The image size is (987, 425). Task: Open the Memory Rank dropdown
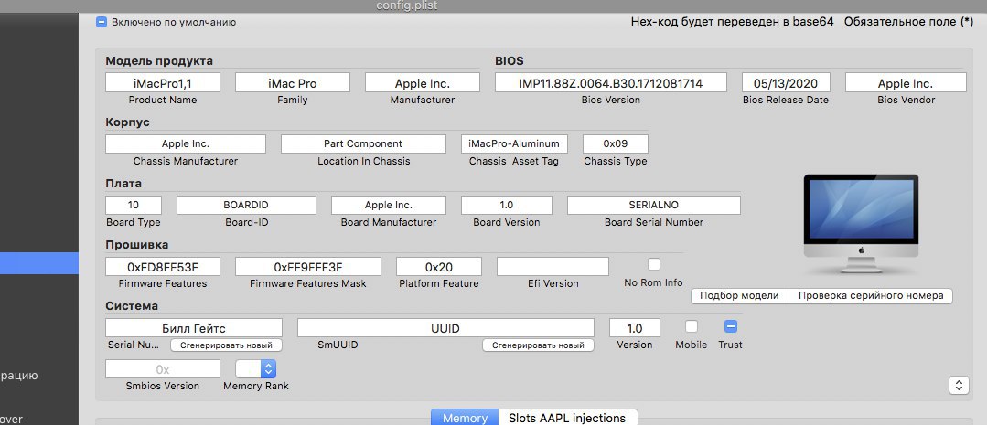[x=255, y=369]
